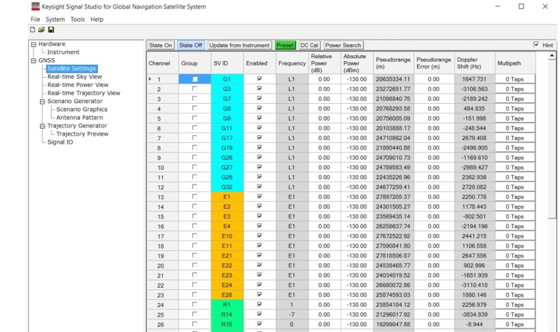This screenshot has width=560, height=332.
Task: Disable the Enabled checkbox for G7
Action: [259, 98]
